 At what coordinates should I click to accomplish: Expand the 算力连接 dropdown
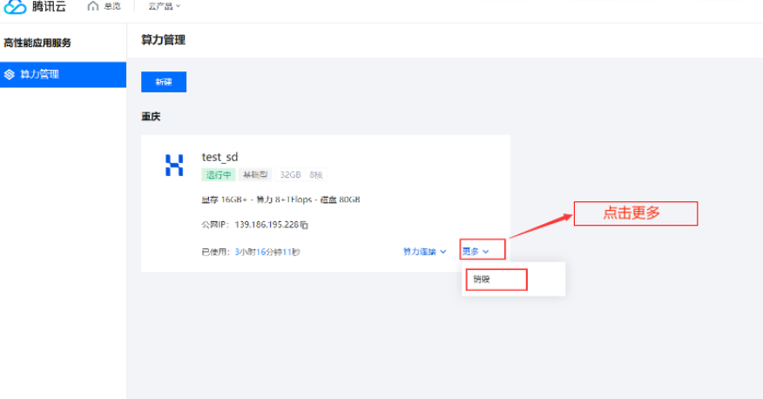coord(424,252)
